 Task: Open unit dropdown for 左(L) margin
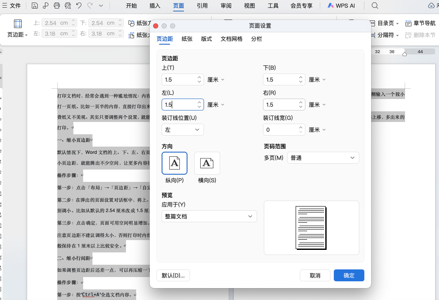[216, 105]
